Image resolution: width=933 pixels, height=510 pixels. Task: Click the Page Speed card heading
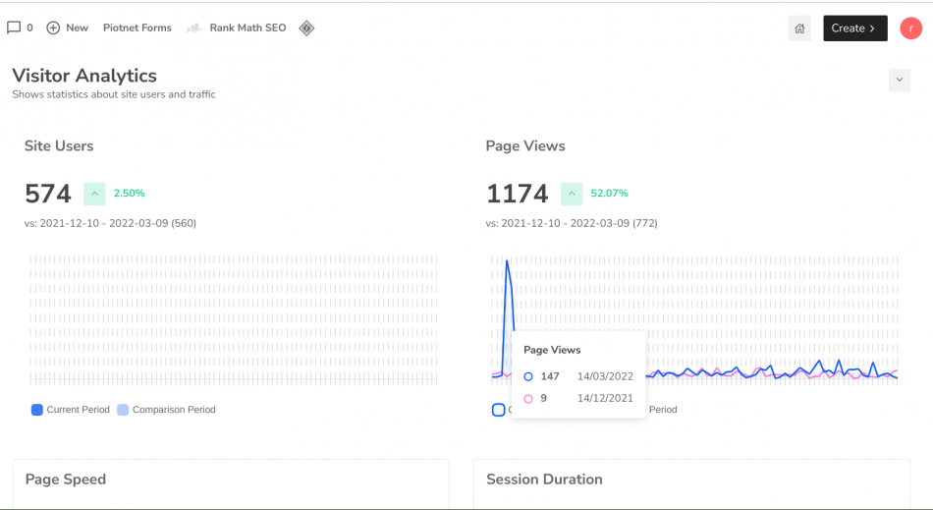[65, 480]
